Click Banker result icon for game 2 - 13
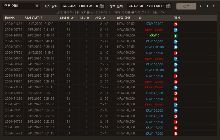Screen dimensions: 220x140 175,133
